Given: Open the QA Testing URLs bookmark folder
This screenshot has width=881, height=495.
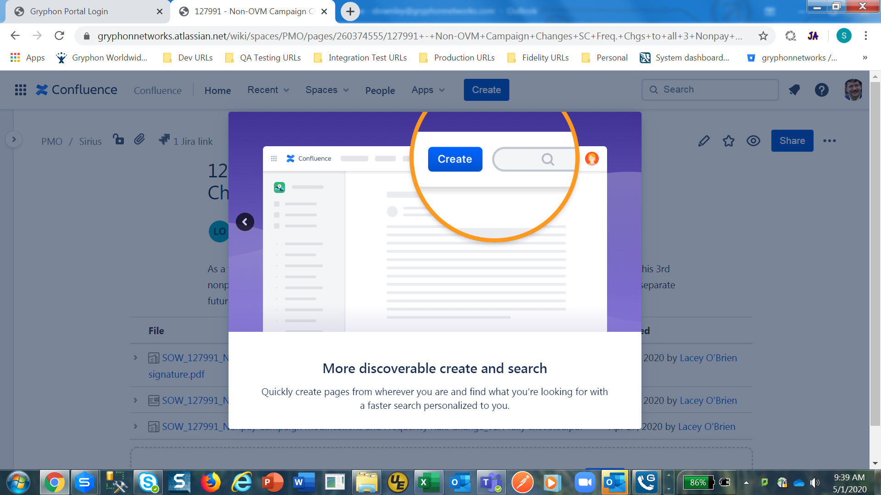Looking at the screenshot, I should click(263, 58).
